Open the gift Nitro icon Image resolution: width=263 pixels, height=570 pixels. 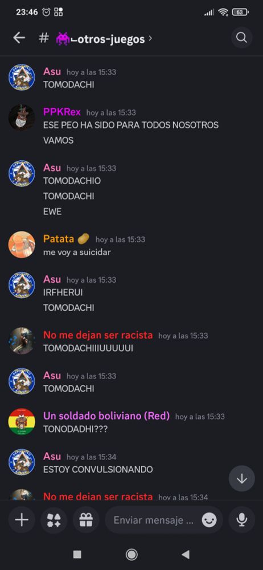86,520
